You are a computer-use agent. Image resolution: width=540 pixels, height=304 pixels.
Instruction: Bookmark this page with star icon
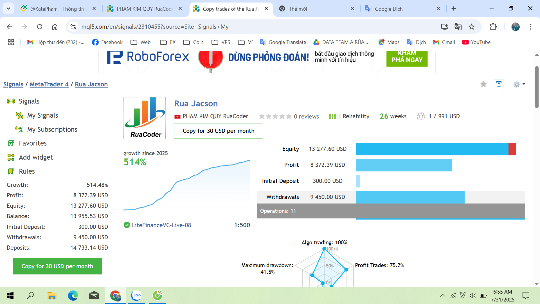coord(472,27)
